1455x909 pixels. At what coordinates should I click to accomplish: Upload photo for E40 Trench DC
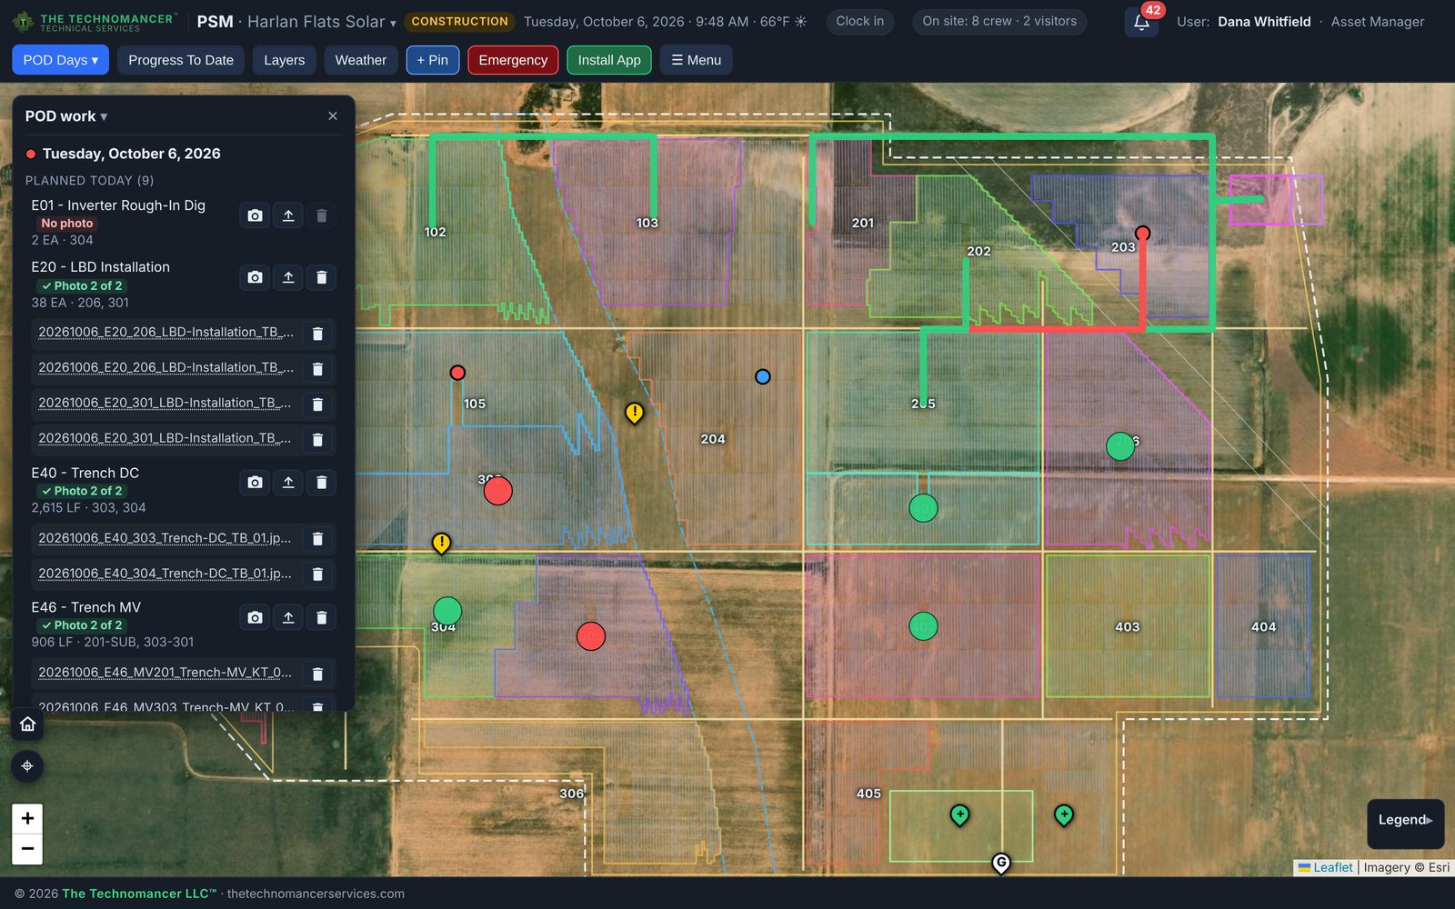pos(288,483)
